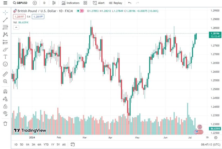
Task: Collapse the indicator legend chevron
Action: pyautogui.click(x=16, y=27)
